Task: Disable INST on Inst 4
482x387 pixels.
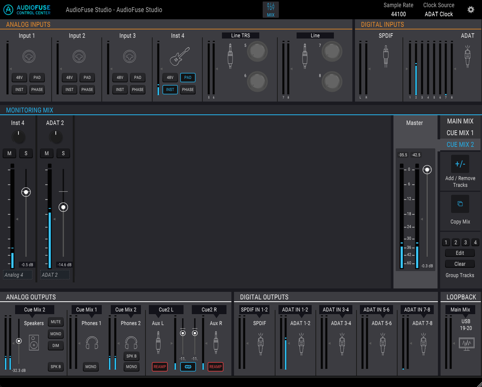Action: [170, 89]
